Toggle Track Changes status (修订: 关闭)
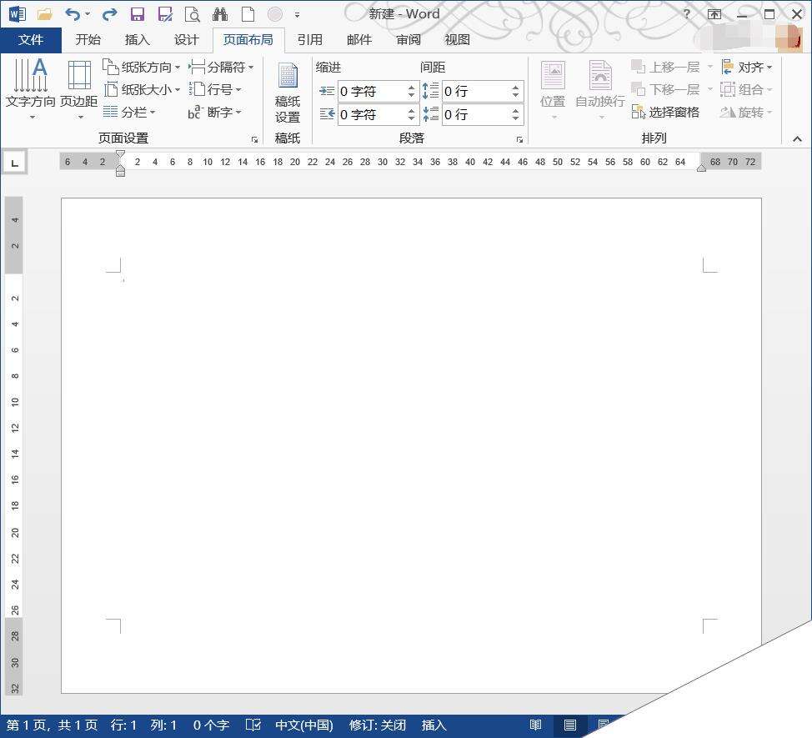812x738 pixels. pos(378,725)
